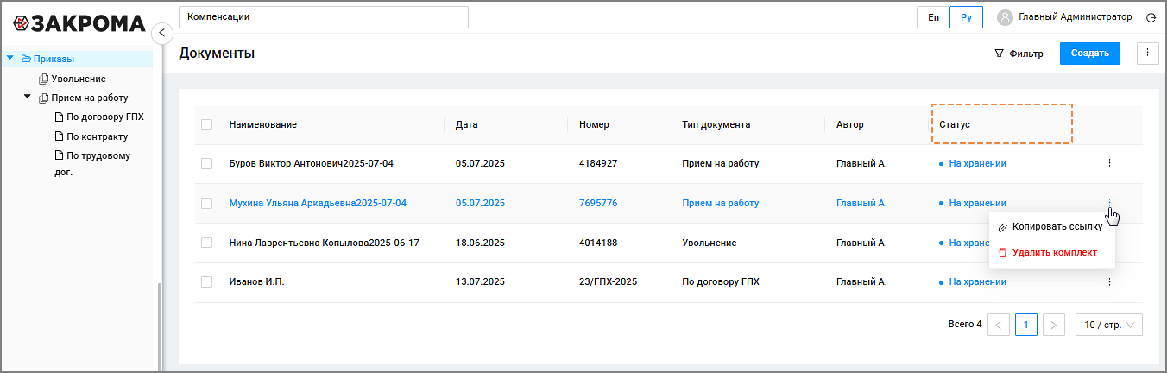Open the Увольнение tree item

tap(79, 79)
